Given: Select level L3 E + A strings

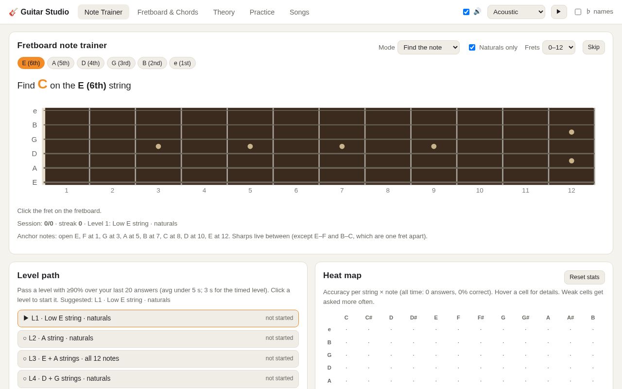Looking at the screenshot, I should click(158, 359).
